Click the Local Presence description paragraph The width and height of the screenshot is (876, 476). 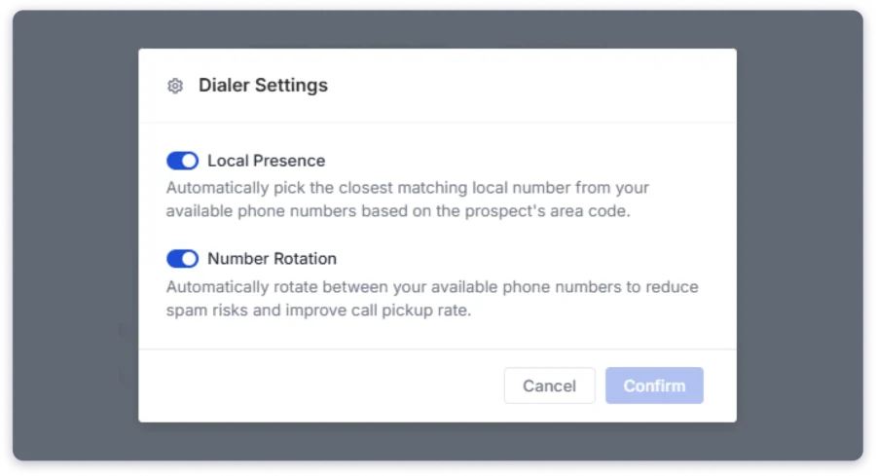(407, 199)
